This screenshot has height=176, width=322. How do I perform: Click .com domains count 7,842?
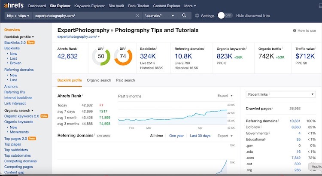(296, 158)
